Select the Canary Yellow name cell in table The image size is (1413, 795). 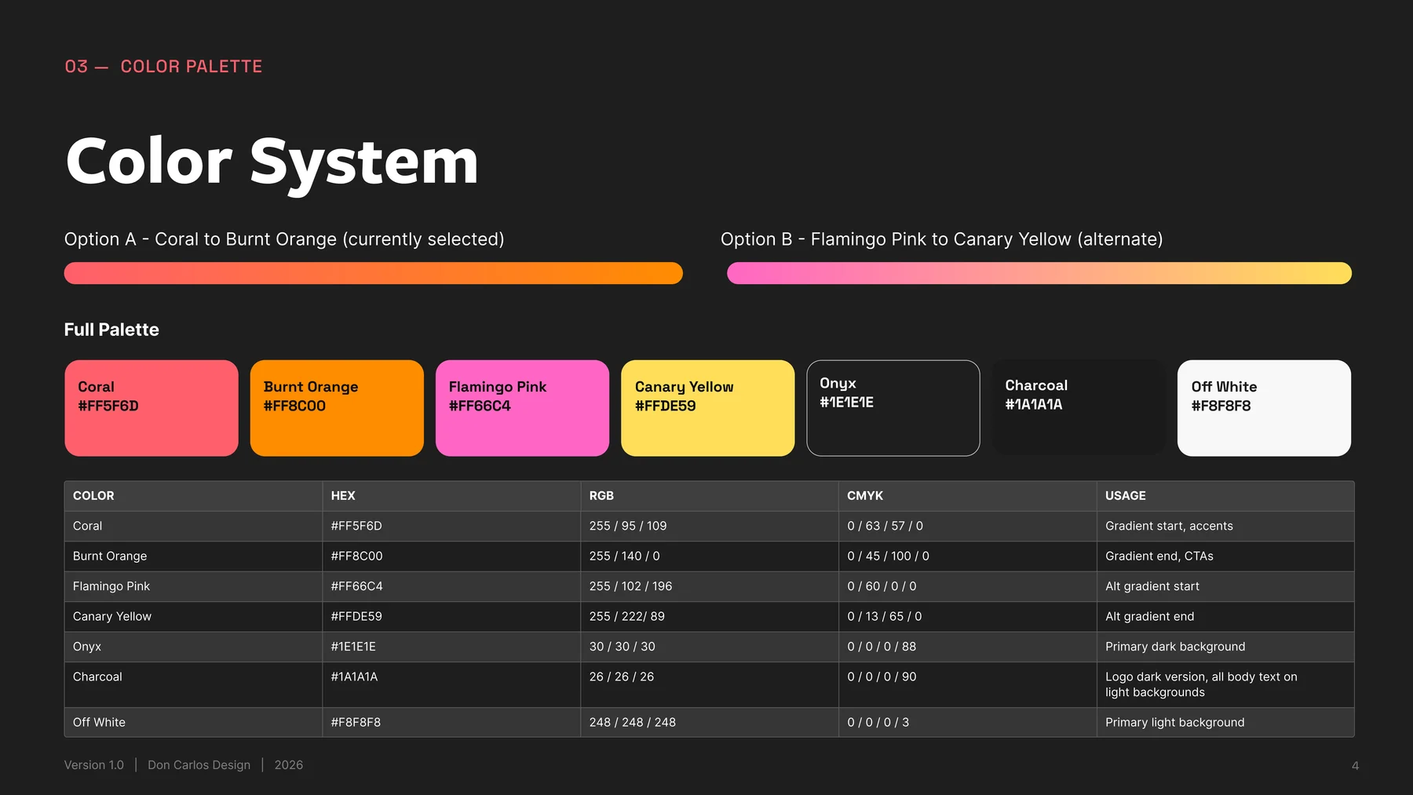coord(193,617)
